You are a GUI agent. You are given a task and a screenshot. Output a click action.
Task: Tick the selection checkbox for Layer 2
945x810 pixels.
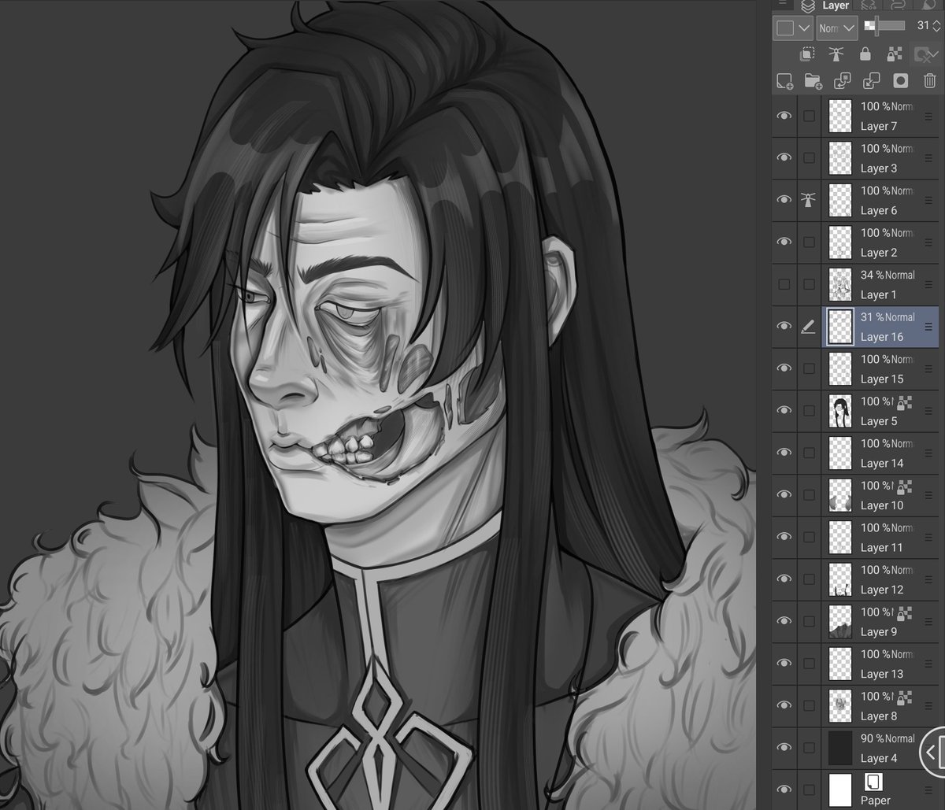(x=809, y=242)
